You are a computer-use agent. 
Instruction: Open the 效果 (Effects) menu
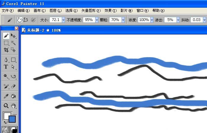click(x=110, y=10)
